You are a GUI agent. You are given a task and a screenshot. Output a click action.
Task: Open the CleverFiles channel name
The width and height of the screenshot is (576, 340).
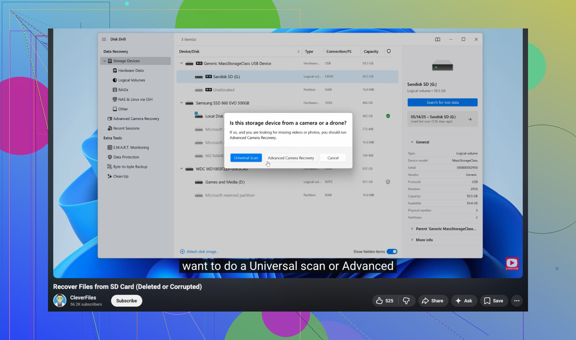[x=83, y=298]
